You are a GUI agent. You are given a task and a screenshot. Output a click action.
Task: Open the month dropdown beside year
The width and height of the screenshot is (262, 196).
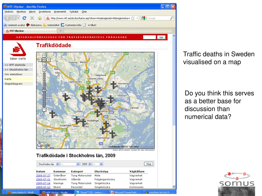pyautogui.click(x=98, y=164)
